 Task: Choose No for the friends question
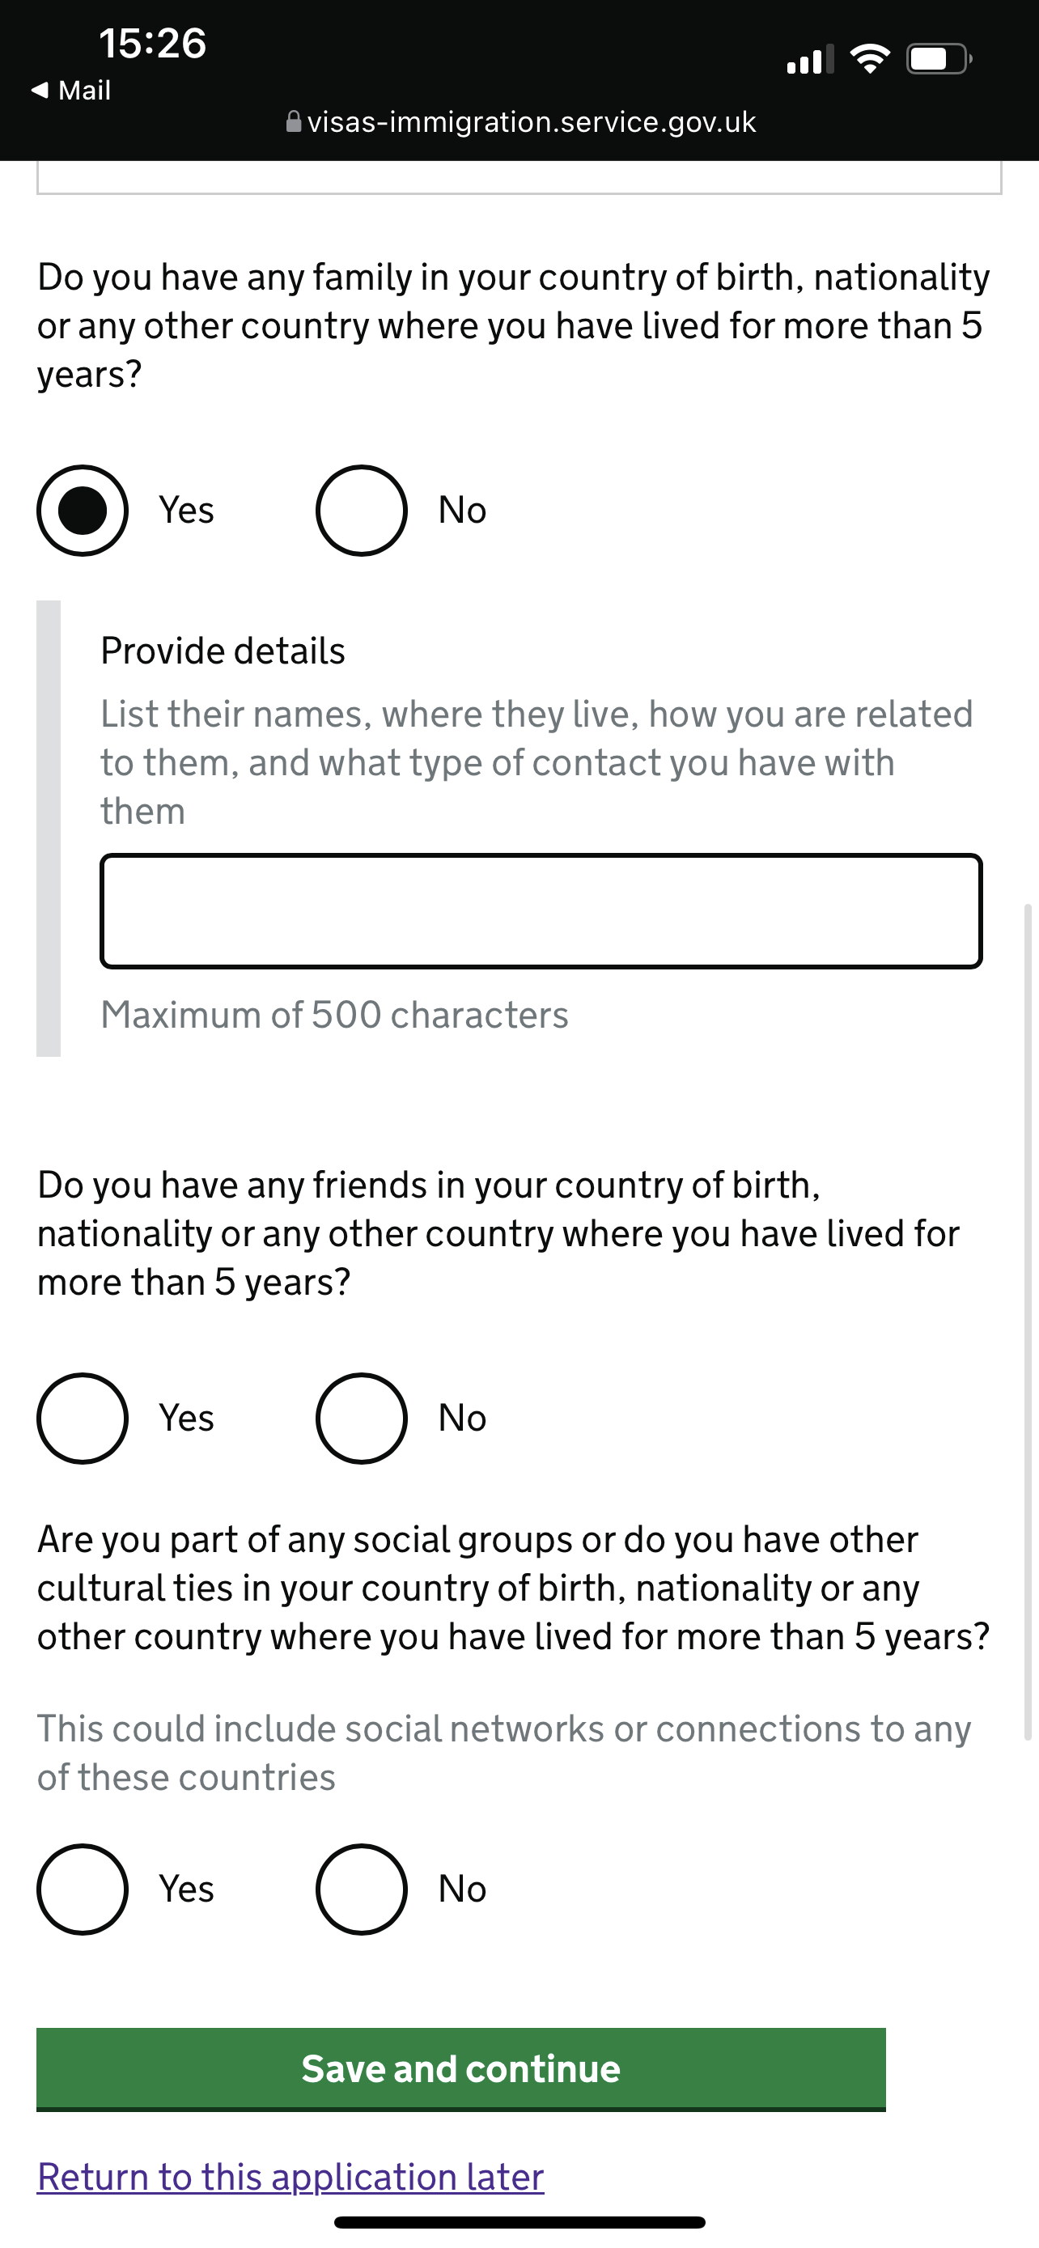pos(361,1418)
